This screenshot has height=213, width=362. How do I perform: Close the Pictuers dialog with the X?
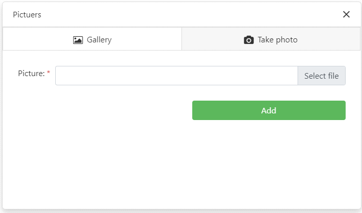(346, 14)
